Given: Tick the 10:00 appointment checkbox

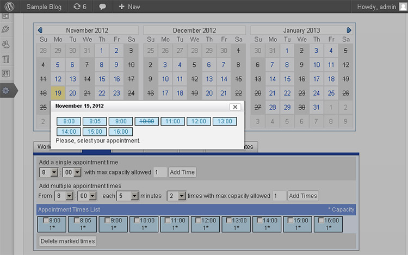Looking at the screenshot, I should (137, 220).
